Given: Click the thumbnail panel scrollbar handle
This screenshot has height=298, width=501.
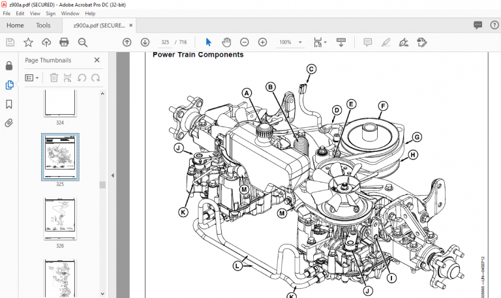Looking at the screenshot, I should 102,185.
